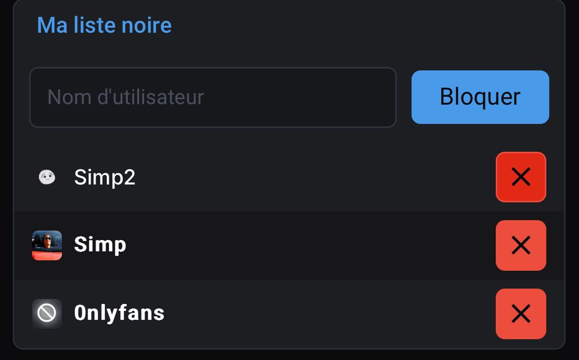Unblock the Onlyfans user with X
This screenshot has height=360, width=579.
(x=521, y=314)
